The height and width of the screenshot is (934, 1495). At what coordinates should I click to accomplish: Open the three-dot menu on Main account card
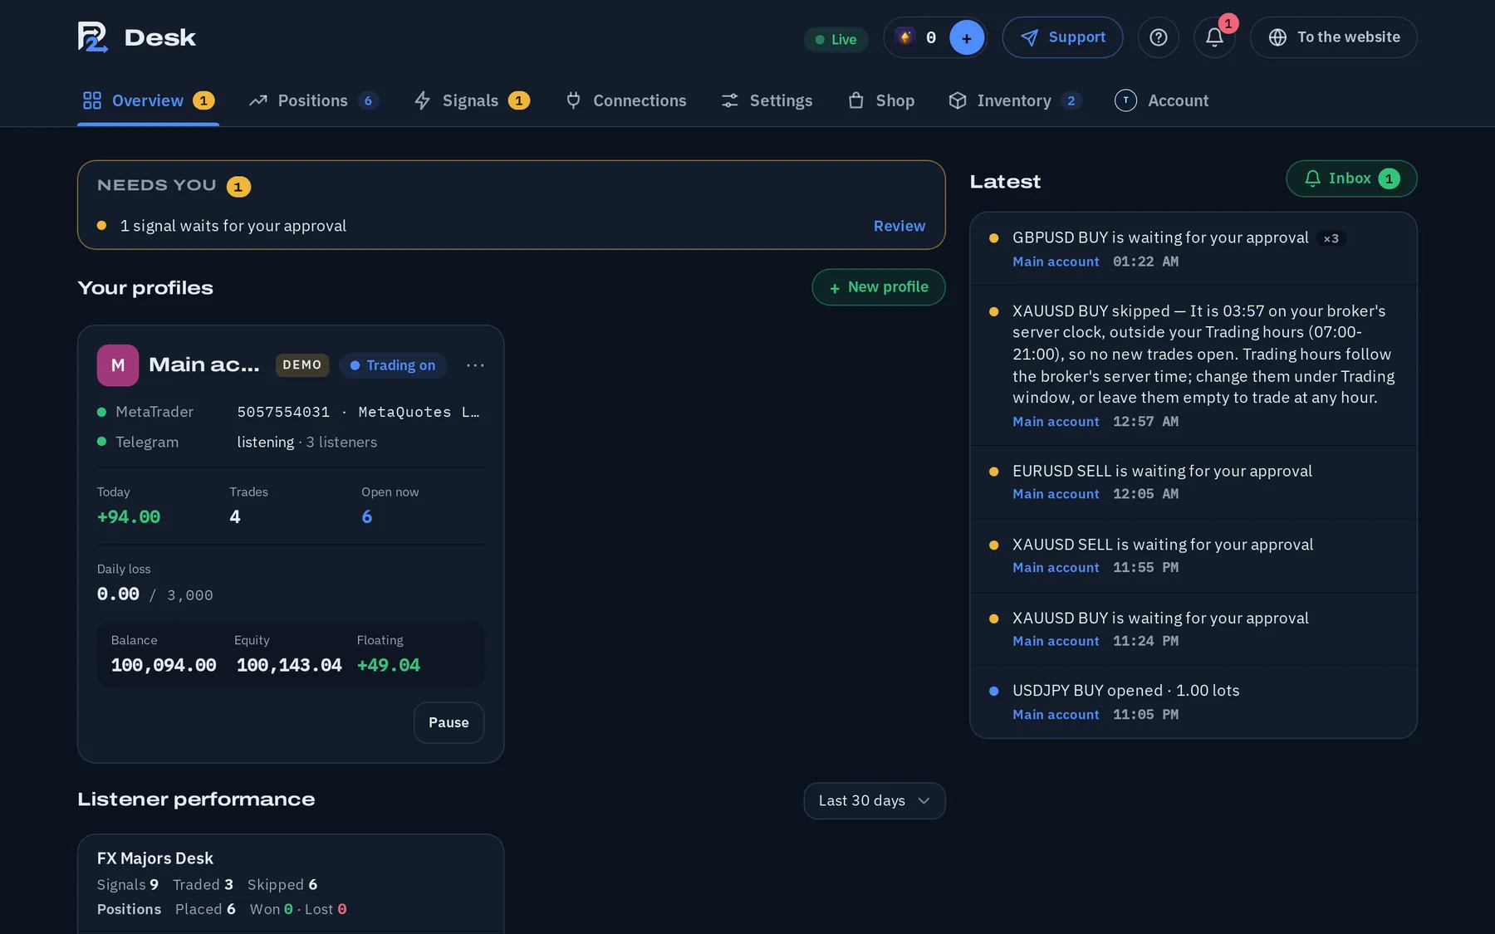[475, 365]
